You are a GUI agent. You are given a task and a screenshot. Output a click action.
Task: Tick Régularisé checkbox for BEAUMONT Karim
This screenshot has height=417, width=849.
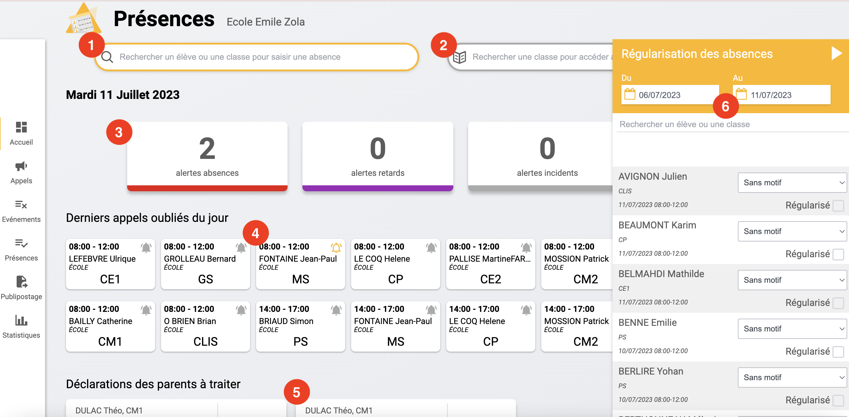click(838, 254)
